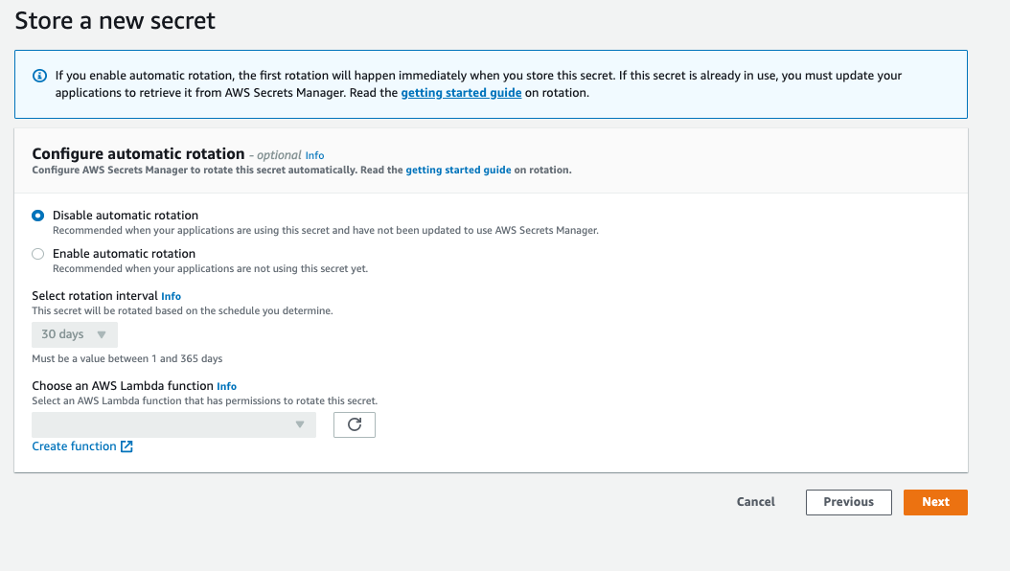
Task: Open the AWS Lambda function dropdown
Action: [x=172, y=424]
